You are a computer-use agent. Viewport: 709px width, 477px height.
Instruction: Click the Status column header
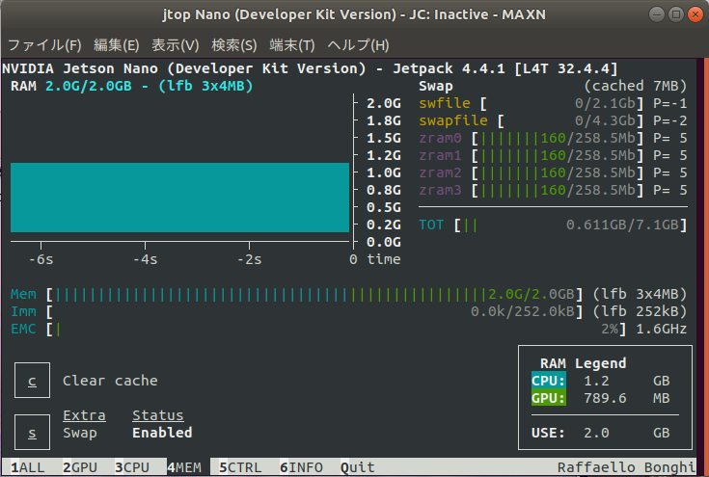click(x=158, y=415)
